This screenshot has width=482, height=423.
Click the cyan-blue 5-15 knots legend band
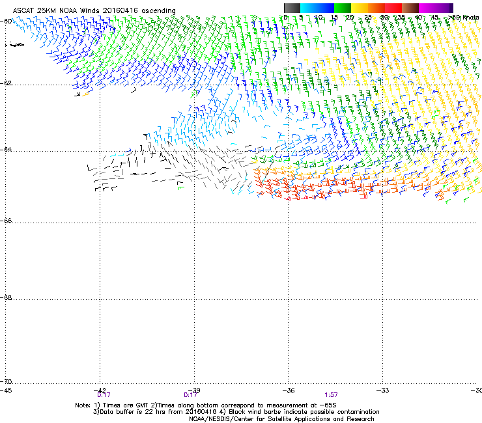pyautogui.click(x=317, y=8)
